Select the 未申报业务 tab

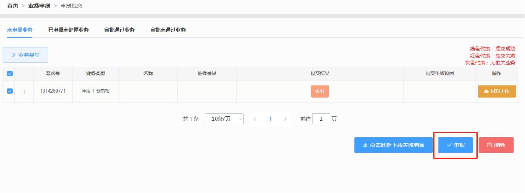[x=20, y=30]
